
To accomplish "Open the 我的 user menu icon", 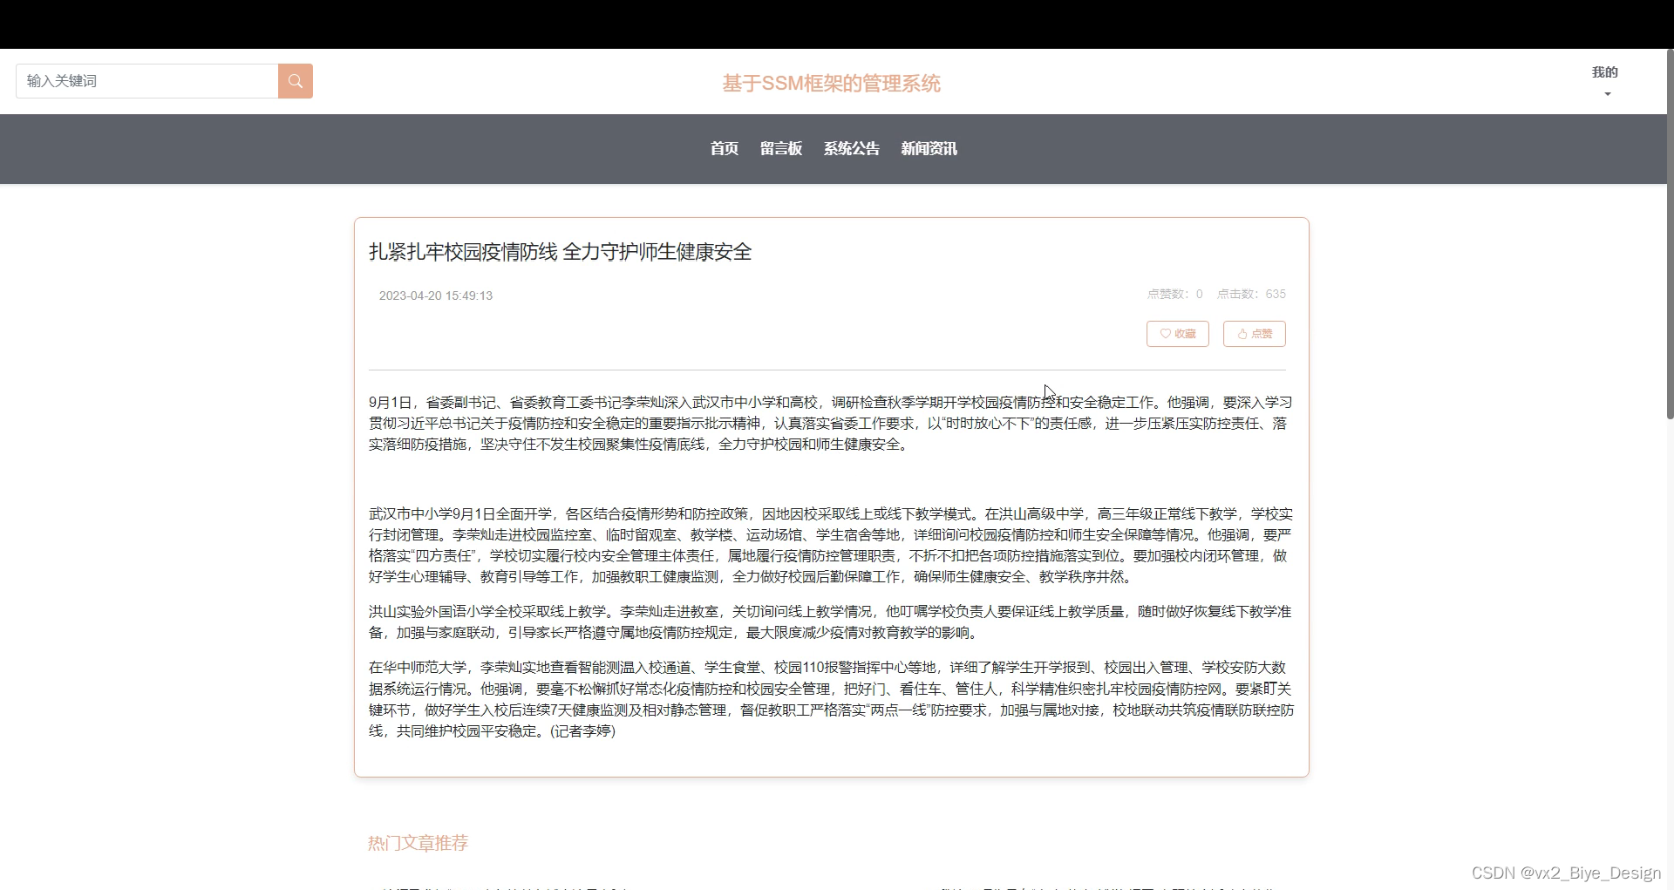I will pyautogui.click(x=1605, y=72).
